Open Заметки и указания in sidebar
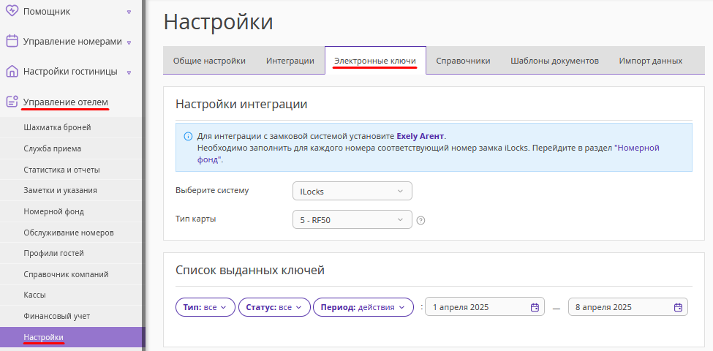 72,190
